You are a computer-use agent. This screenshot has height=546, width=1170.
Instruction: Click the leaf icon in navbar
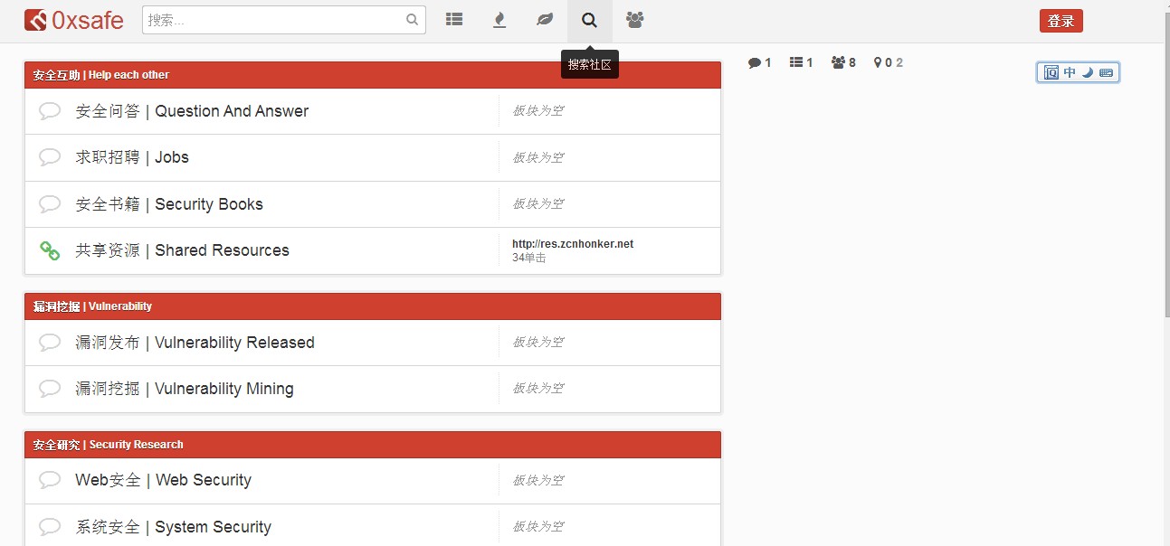click(545, 20)
